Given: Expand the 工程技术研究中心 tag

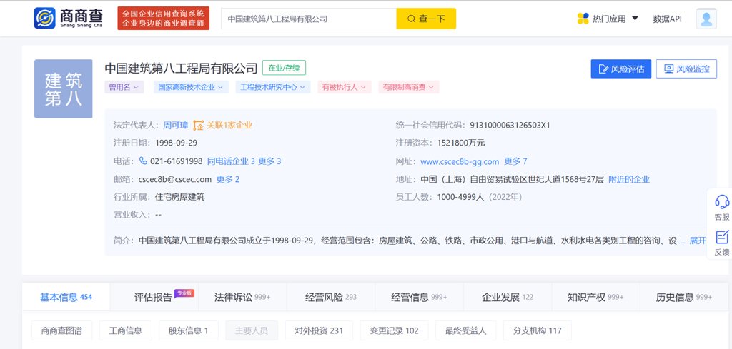Looking at the screenshot, I should pos(273,87).
